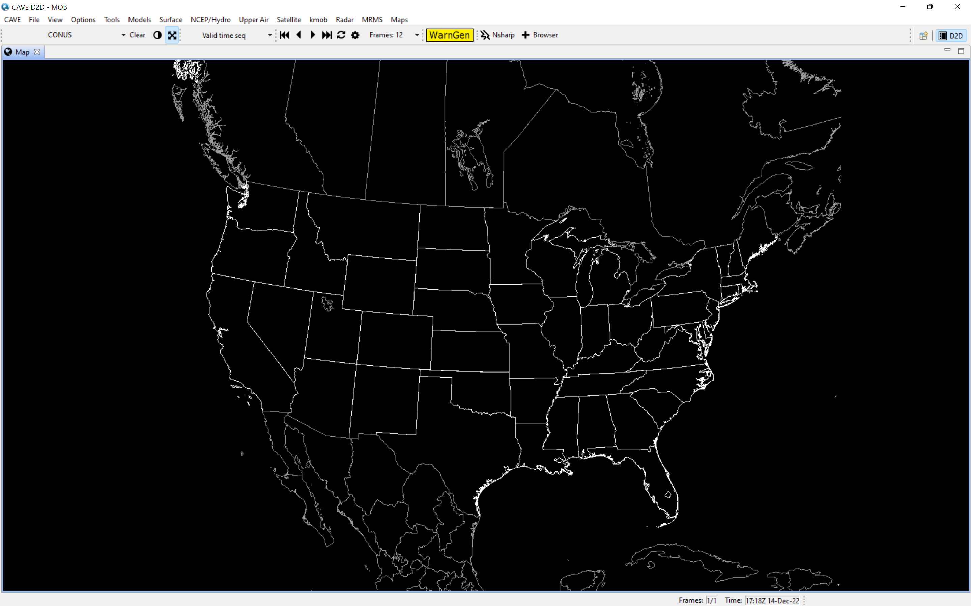Step forward one frame using right arrow icon
Viewport: 971px width, 606px height.
pos(313,35)
